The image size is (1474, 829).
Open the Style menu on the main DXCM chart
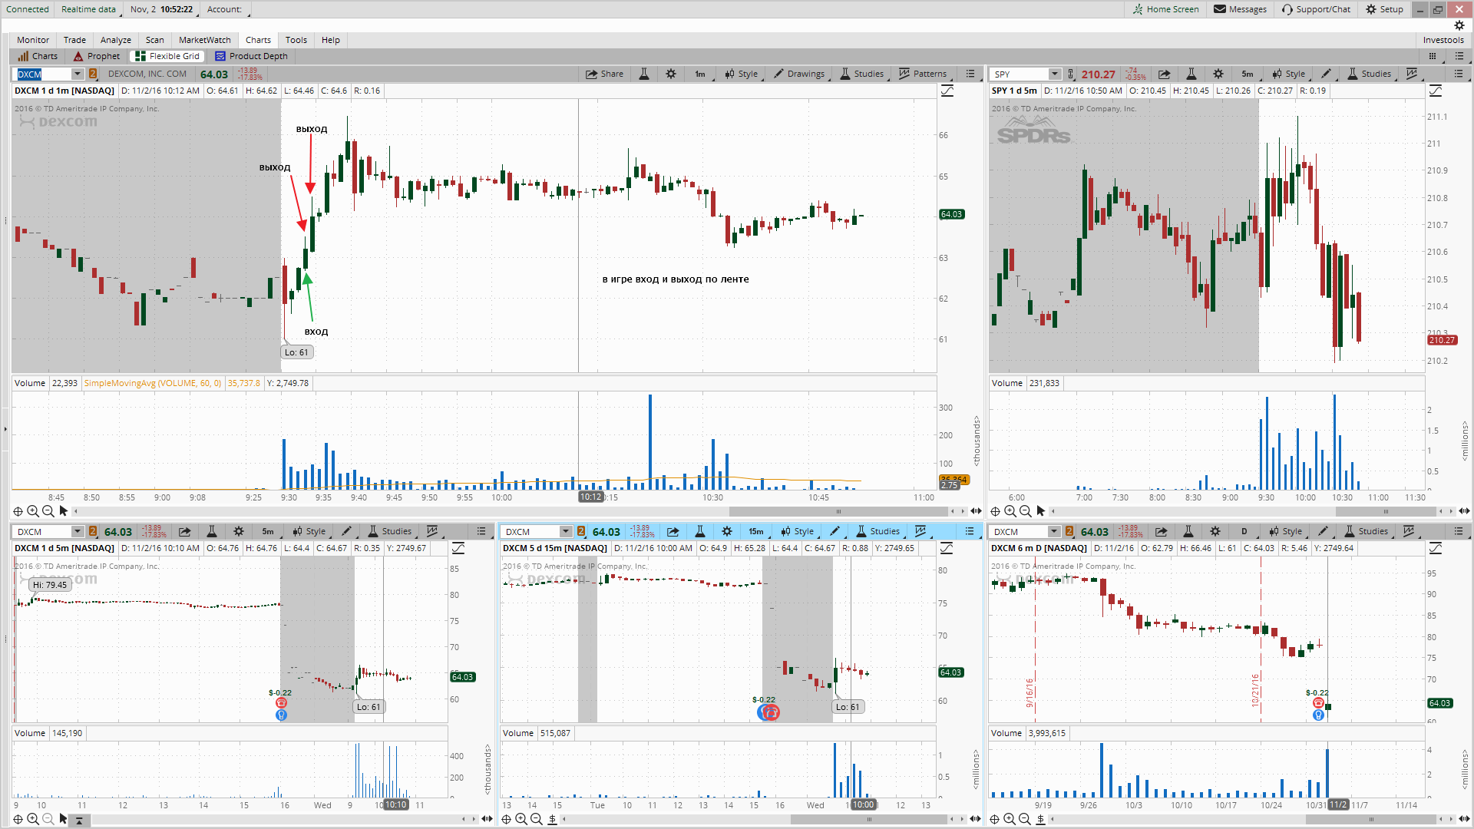pyautogui.click(x=742, y=74)
